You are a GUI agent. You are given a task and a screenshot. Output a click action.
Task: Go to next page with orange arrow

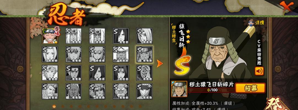tap(159, 64)
